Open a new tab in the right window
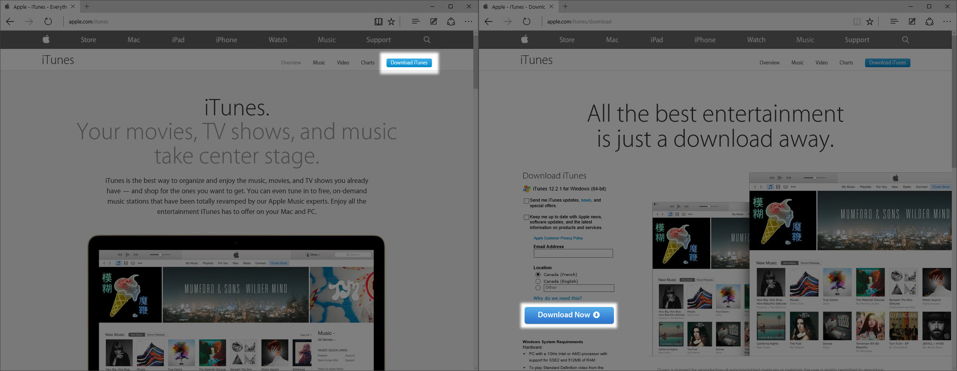 (565, 7)
